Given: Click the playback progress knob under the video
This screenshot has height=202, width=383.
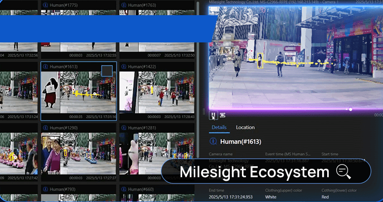Looking at the screenshot, I should pos(351,110).
